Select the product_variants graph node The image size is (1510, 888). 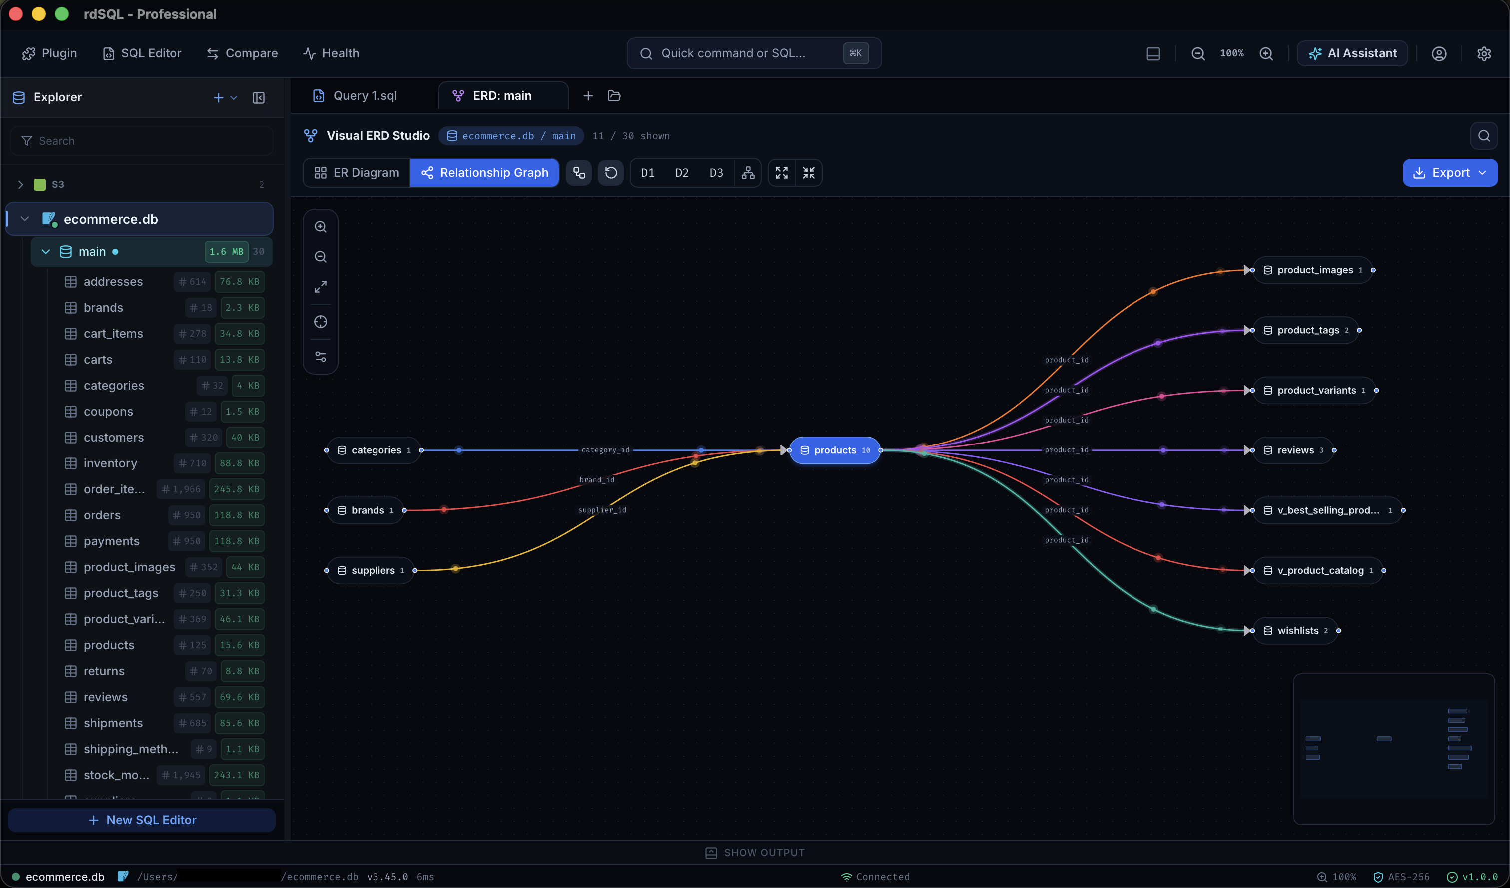[x=1314, y=390]
